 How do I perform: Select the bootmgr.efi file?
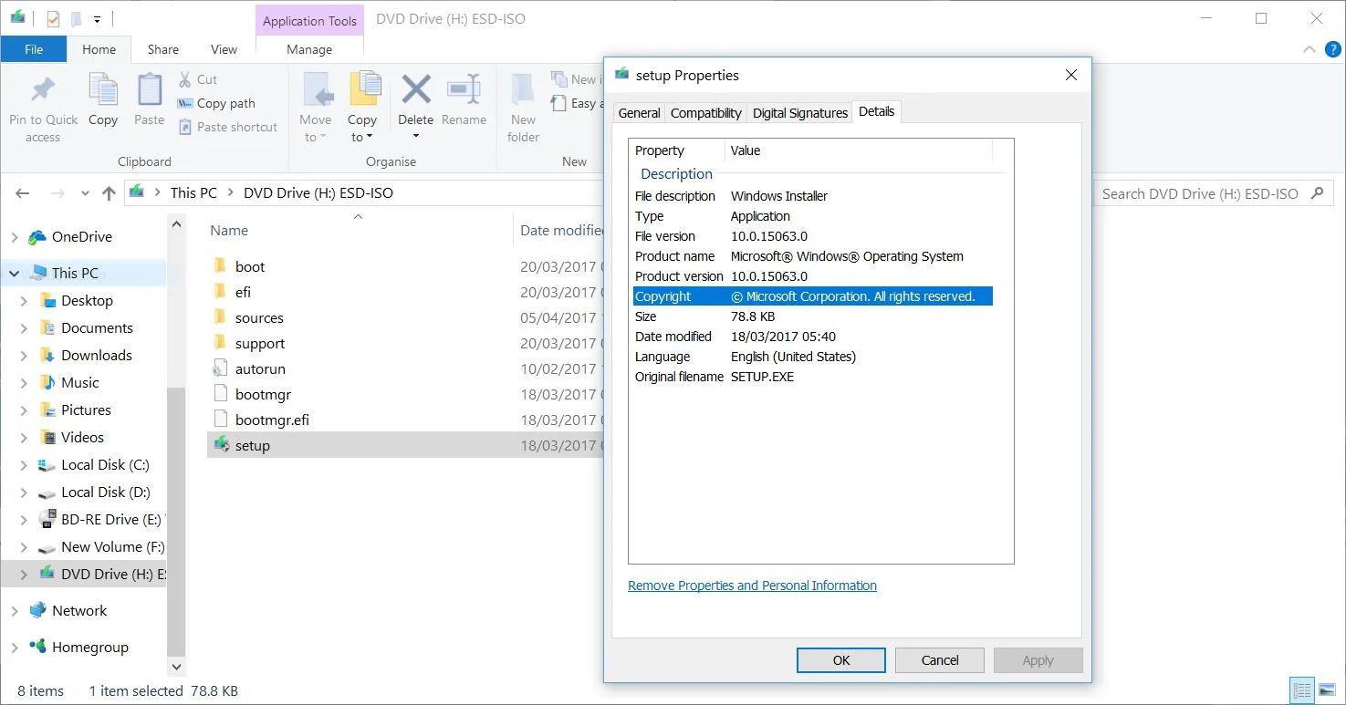click(x=272, y=420)
